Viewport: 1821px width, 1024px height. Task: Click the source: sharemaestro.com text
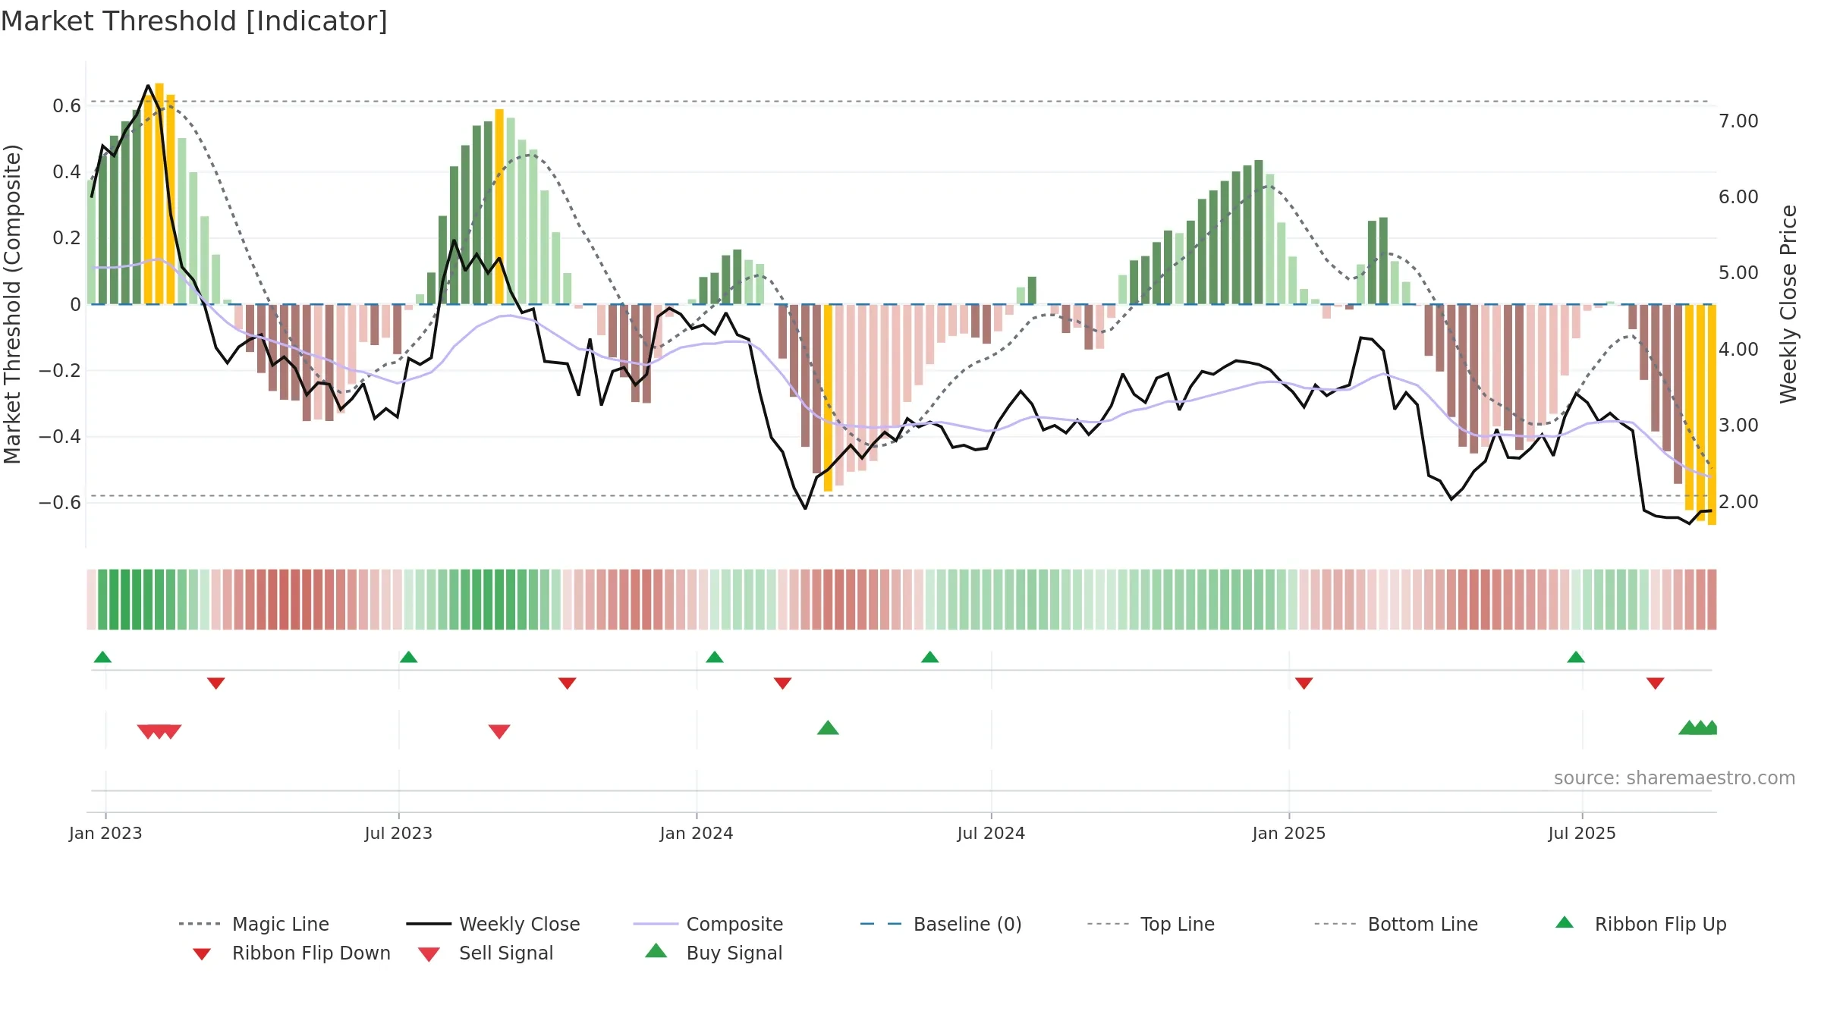(1675, 778)
